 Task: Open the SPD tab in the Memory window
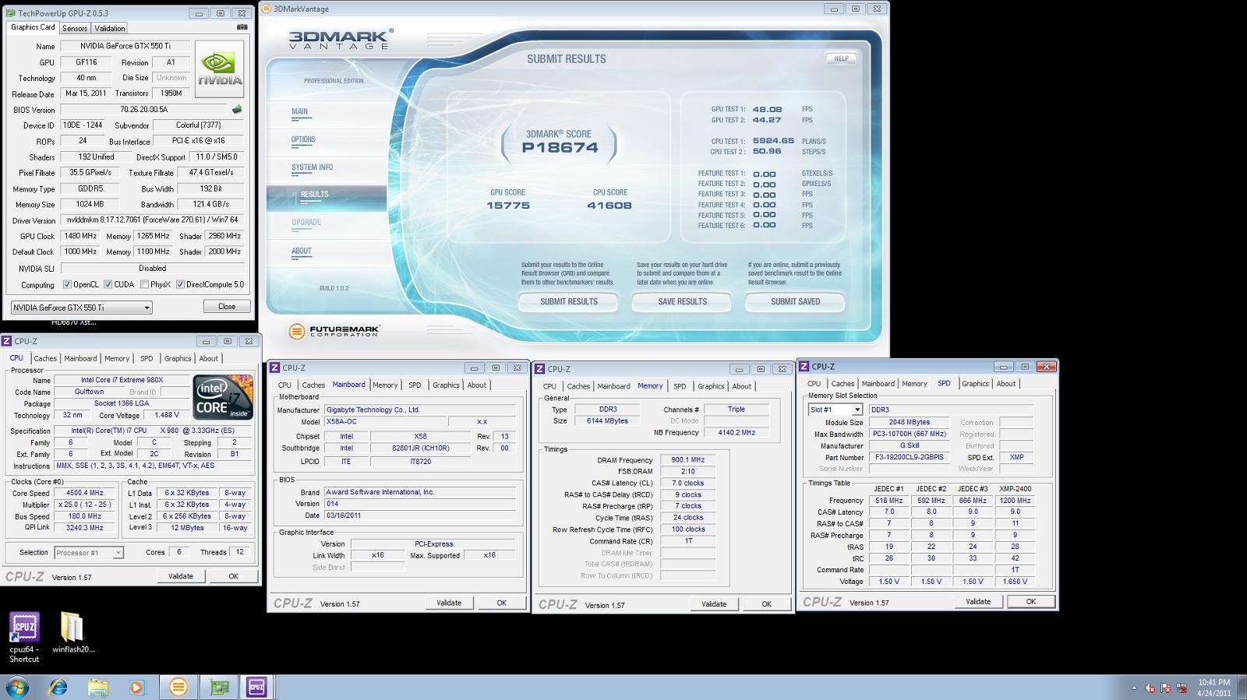(680, 386)
